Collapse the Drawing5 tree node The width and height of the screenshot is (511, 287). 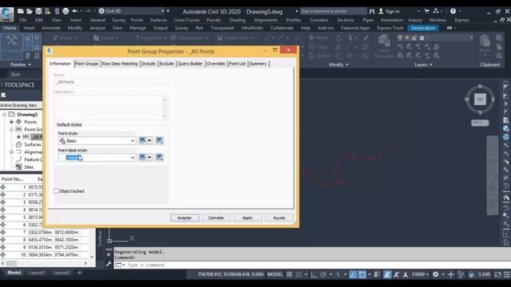pyautogui.click(x=4, y=115)
